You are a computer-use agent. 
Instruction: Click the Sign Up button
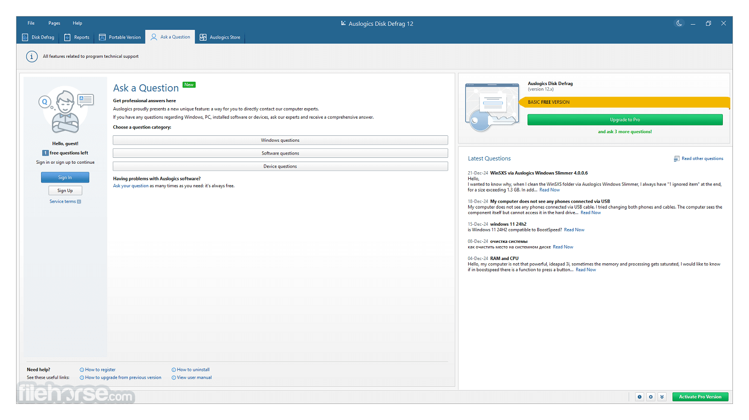[65, 190]
